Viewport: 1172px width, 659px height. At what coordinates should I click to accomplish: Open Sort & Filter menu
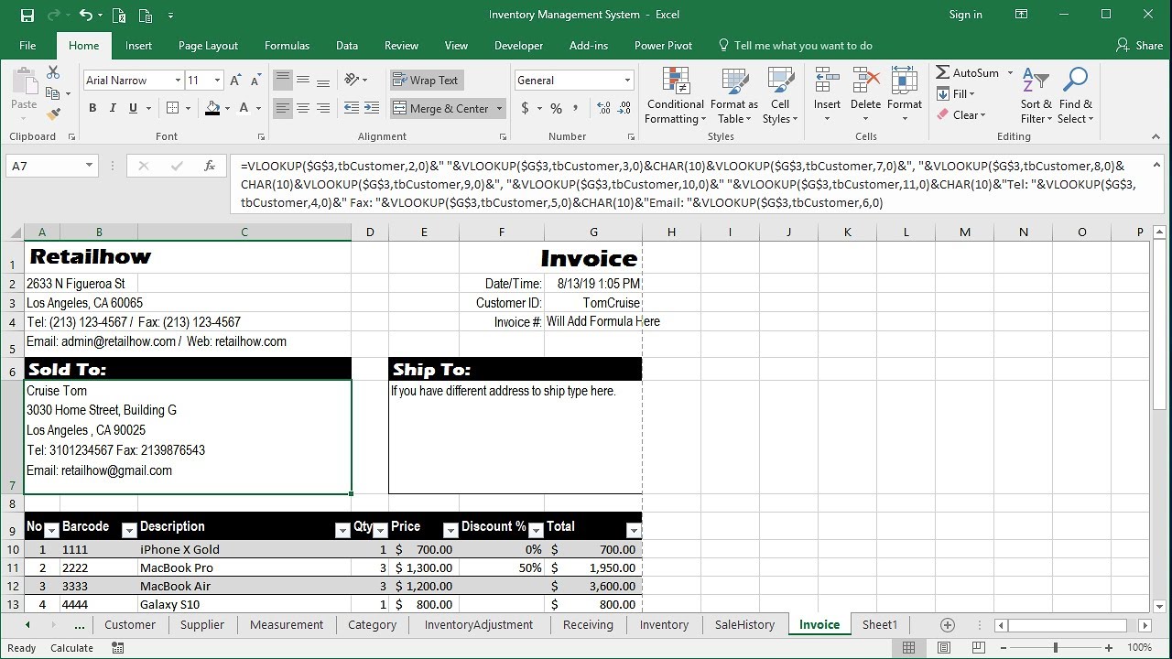click(x=1036, y=95)
